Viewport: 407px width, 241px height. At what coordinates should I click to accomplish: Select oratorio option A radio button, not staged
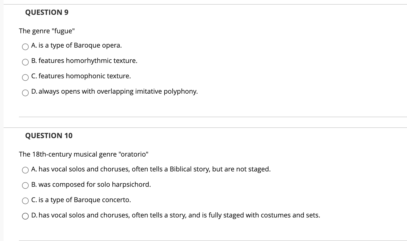click(x=25, y=170)
